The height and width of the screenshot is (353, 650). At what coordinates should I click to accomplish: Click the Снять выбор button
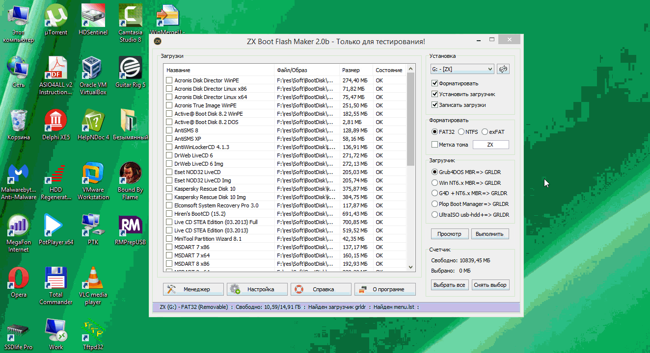tap(490, 285)
